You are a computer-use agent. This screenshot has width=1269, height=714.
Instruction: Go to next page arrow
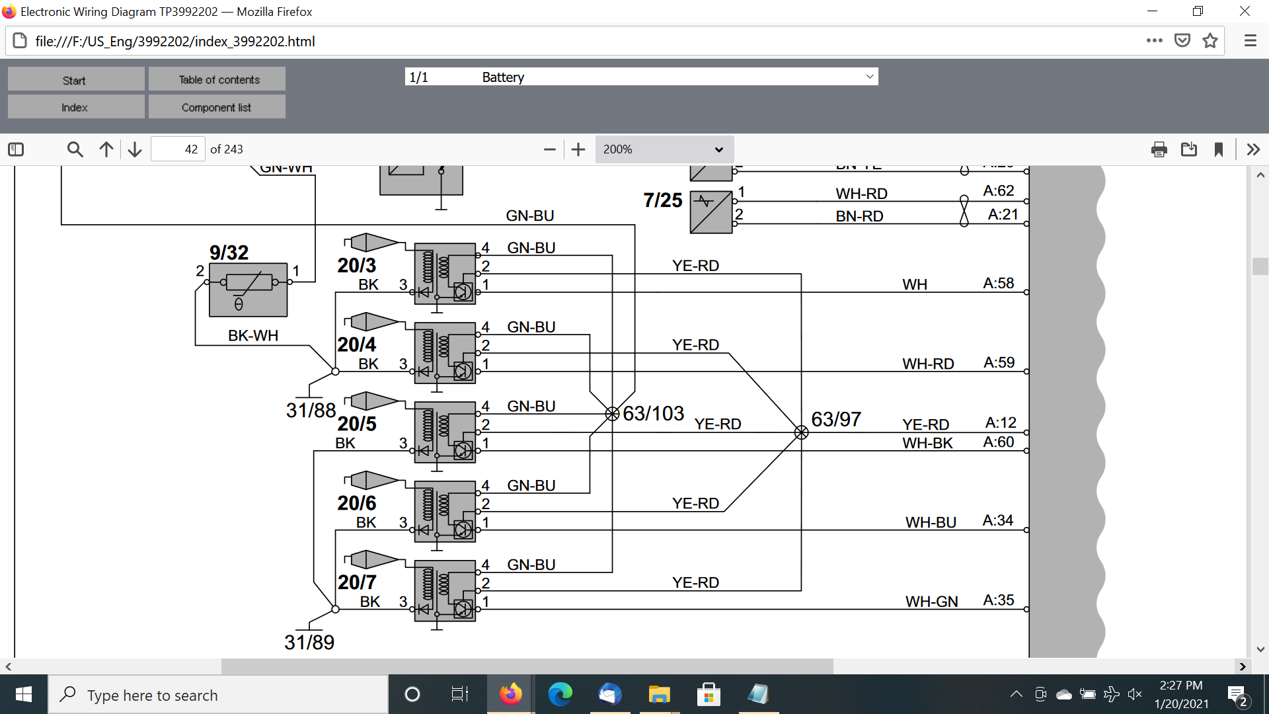coord(135,149)
